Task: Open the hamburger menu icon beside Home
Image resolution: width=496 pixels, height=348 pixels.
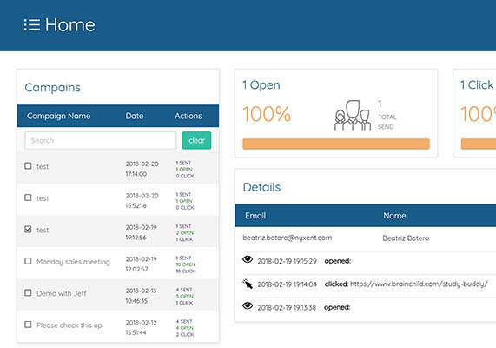Action: (x=32, y=24)
